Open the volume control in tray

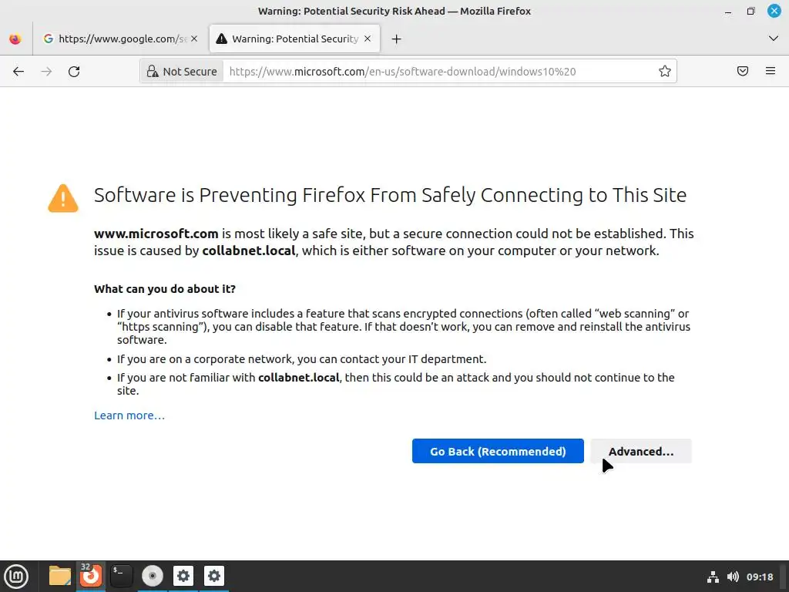pyautogui.click(x=732, y=577)
